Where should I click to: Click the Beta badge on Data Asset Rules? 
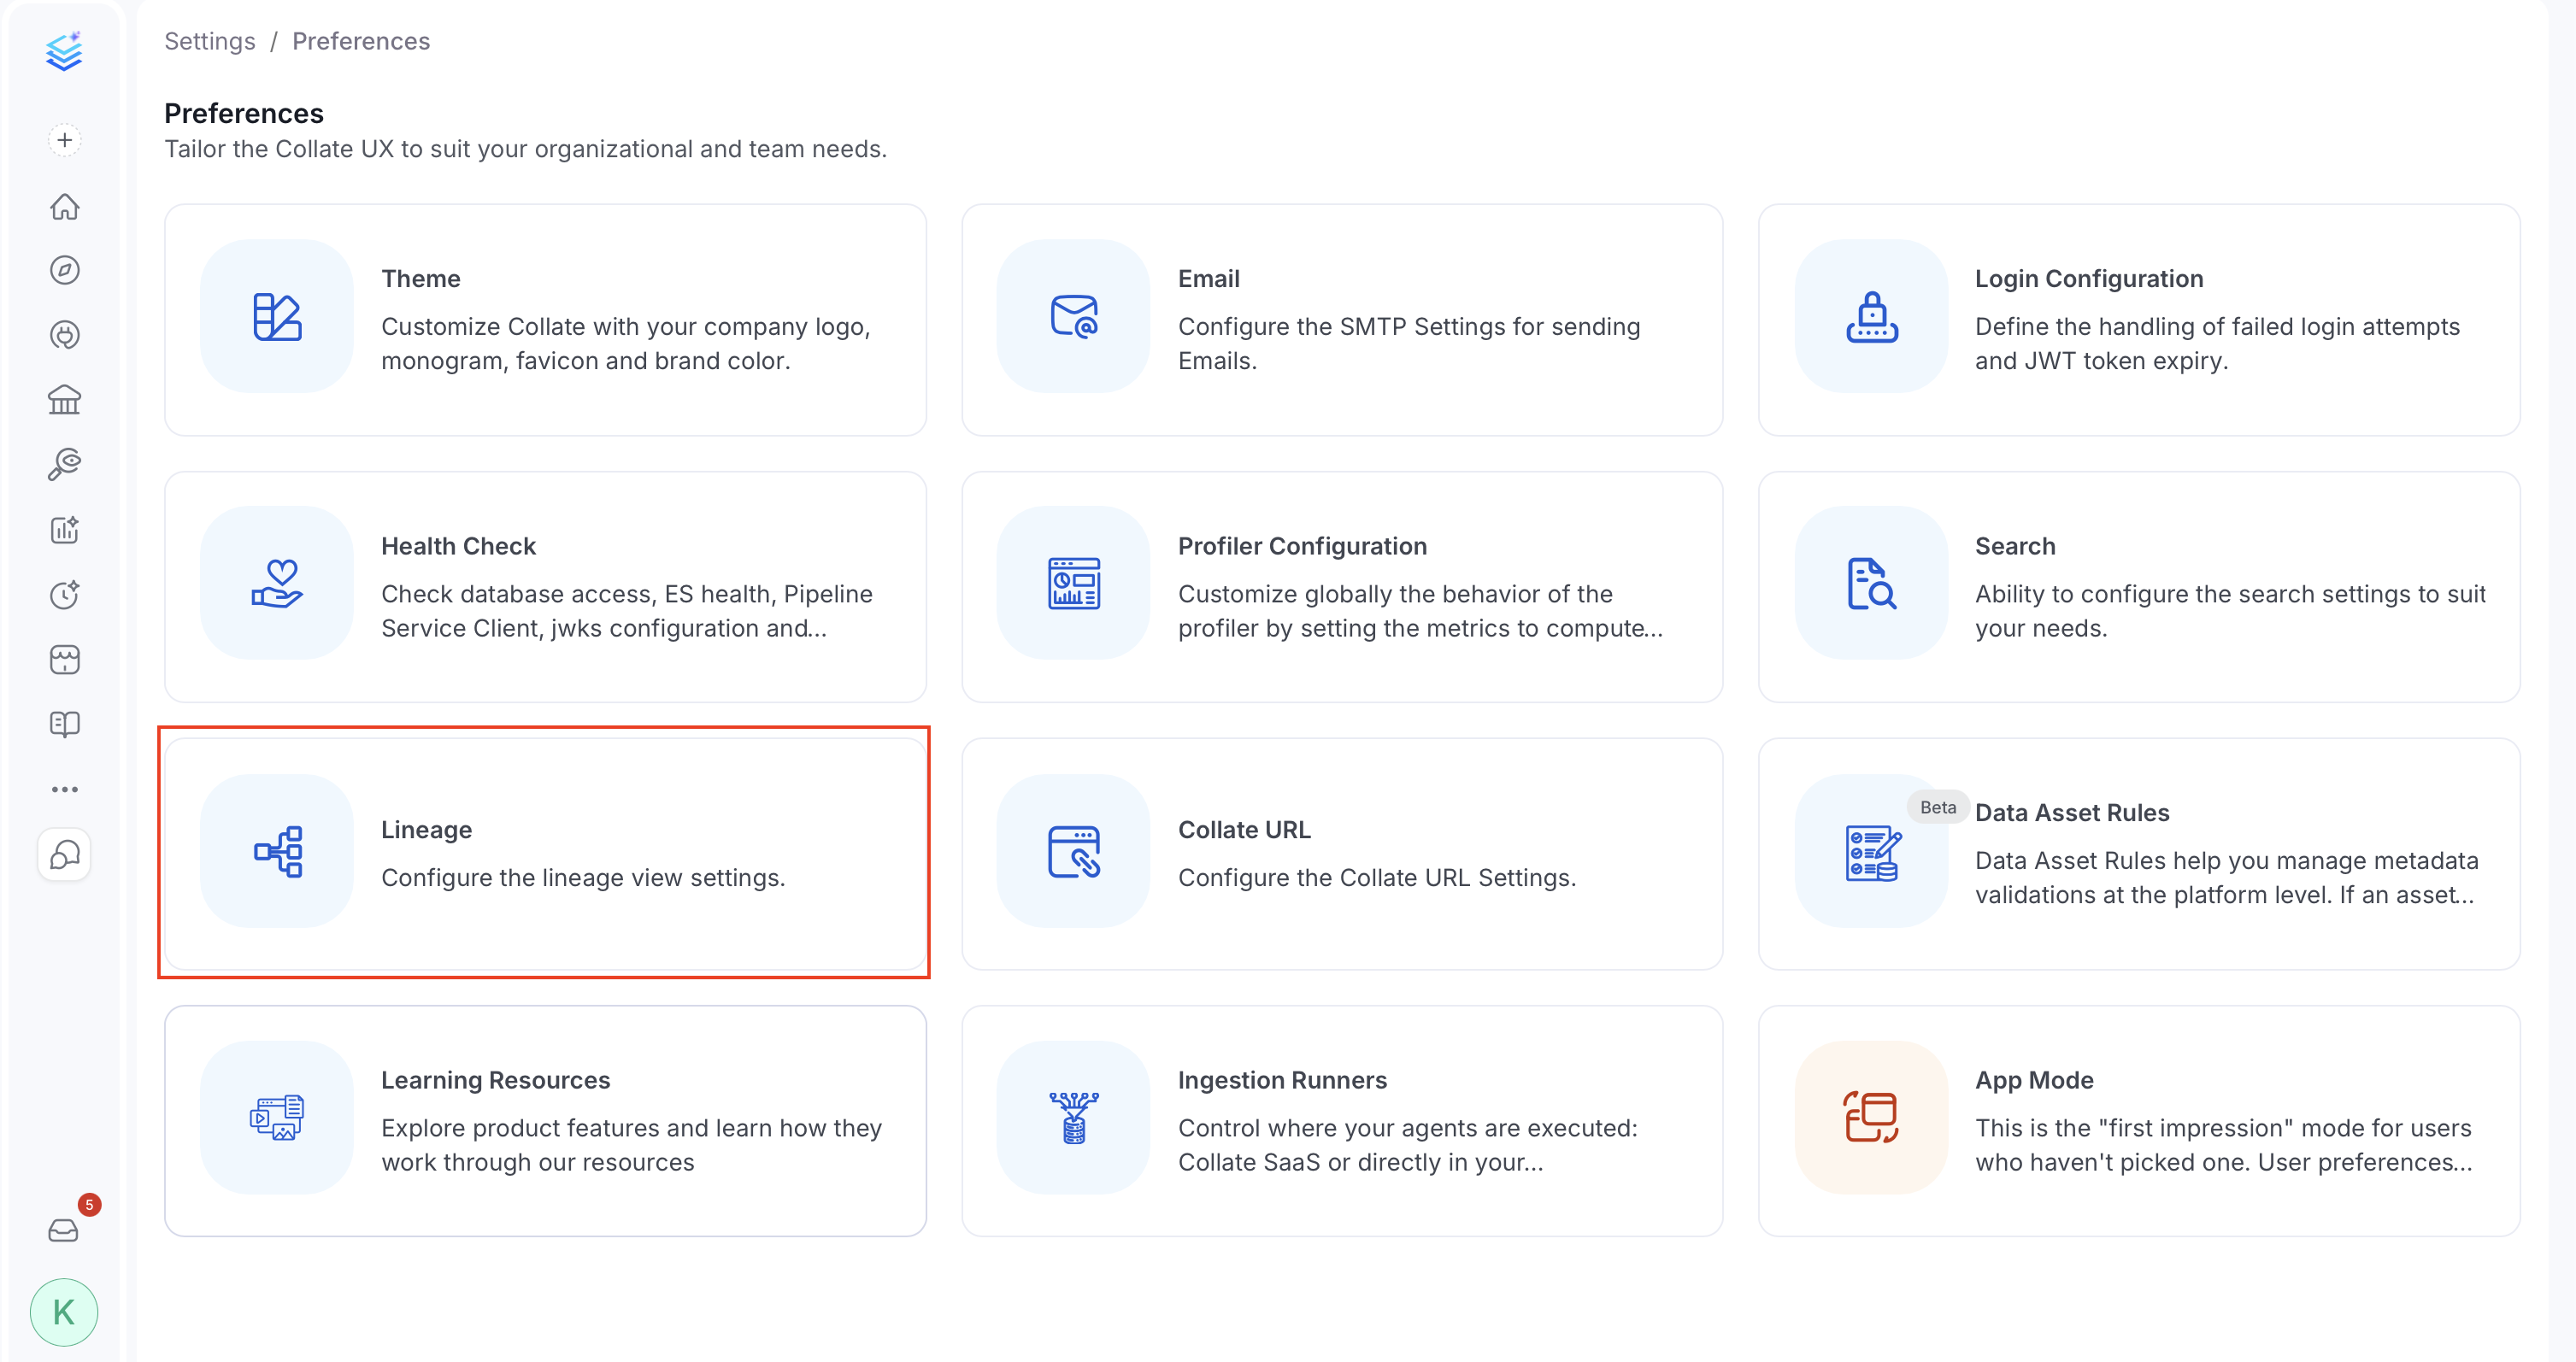tap(1938, 807)
